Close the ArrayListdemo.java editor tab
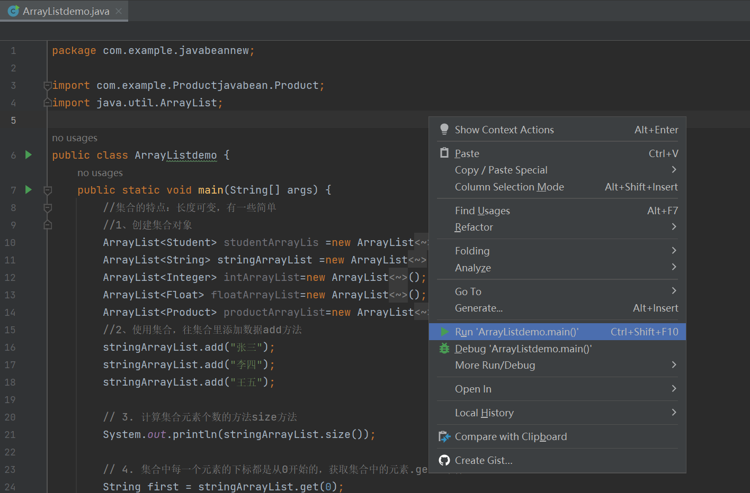Screen dimensions: 750x493 point(119,11)
